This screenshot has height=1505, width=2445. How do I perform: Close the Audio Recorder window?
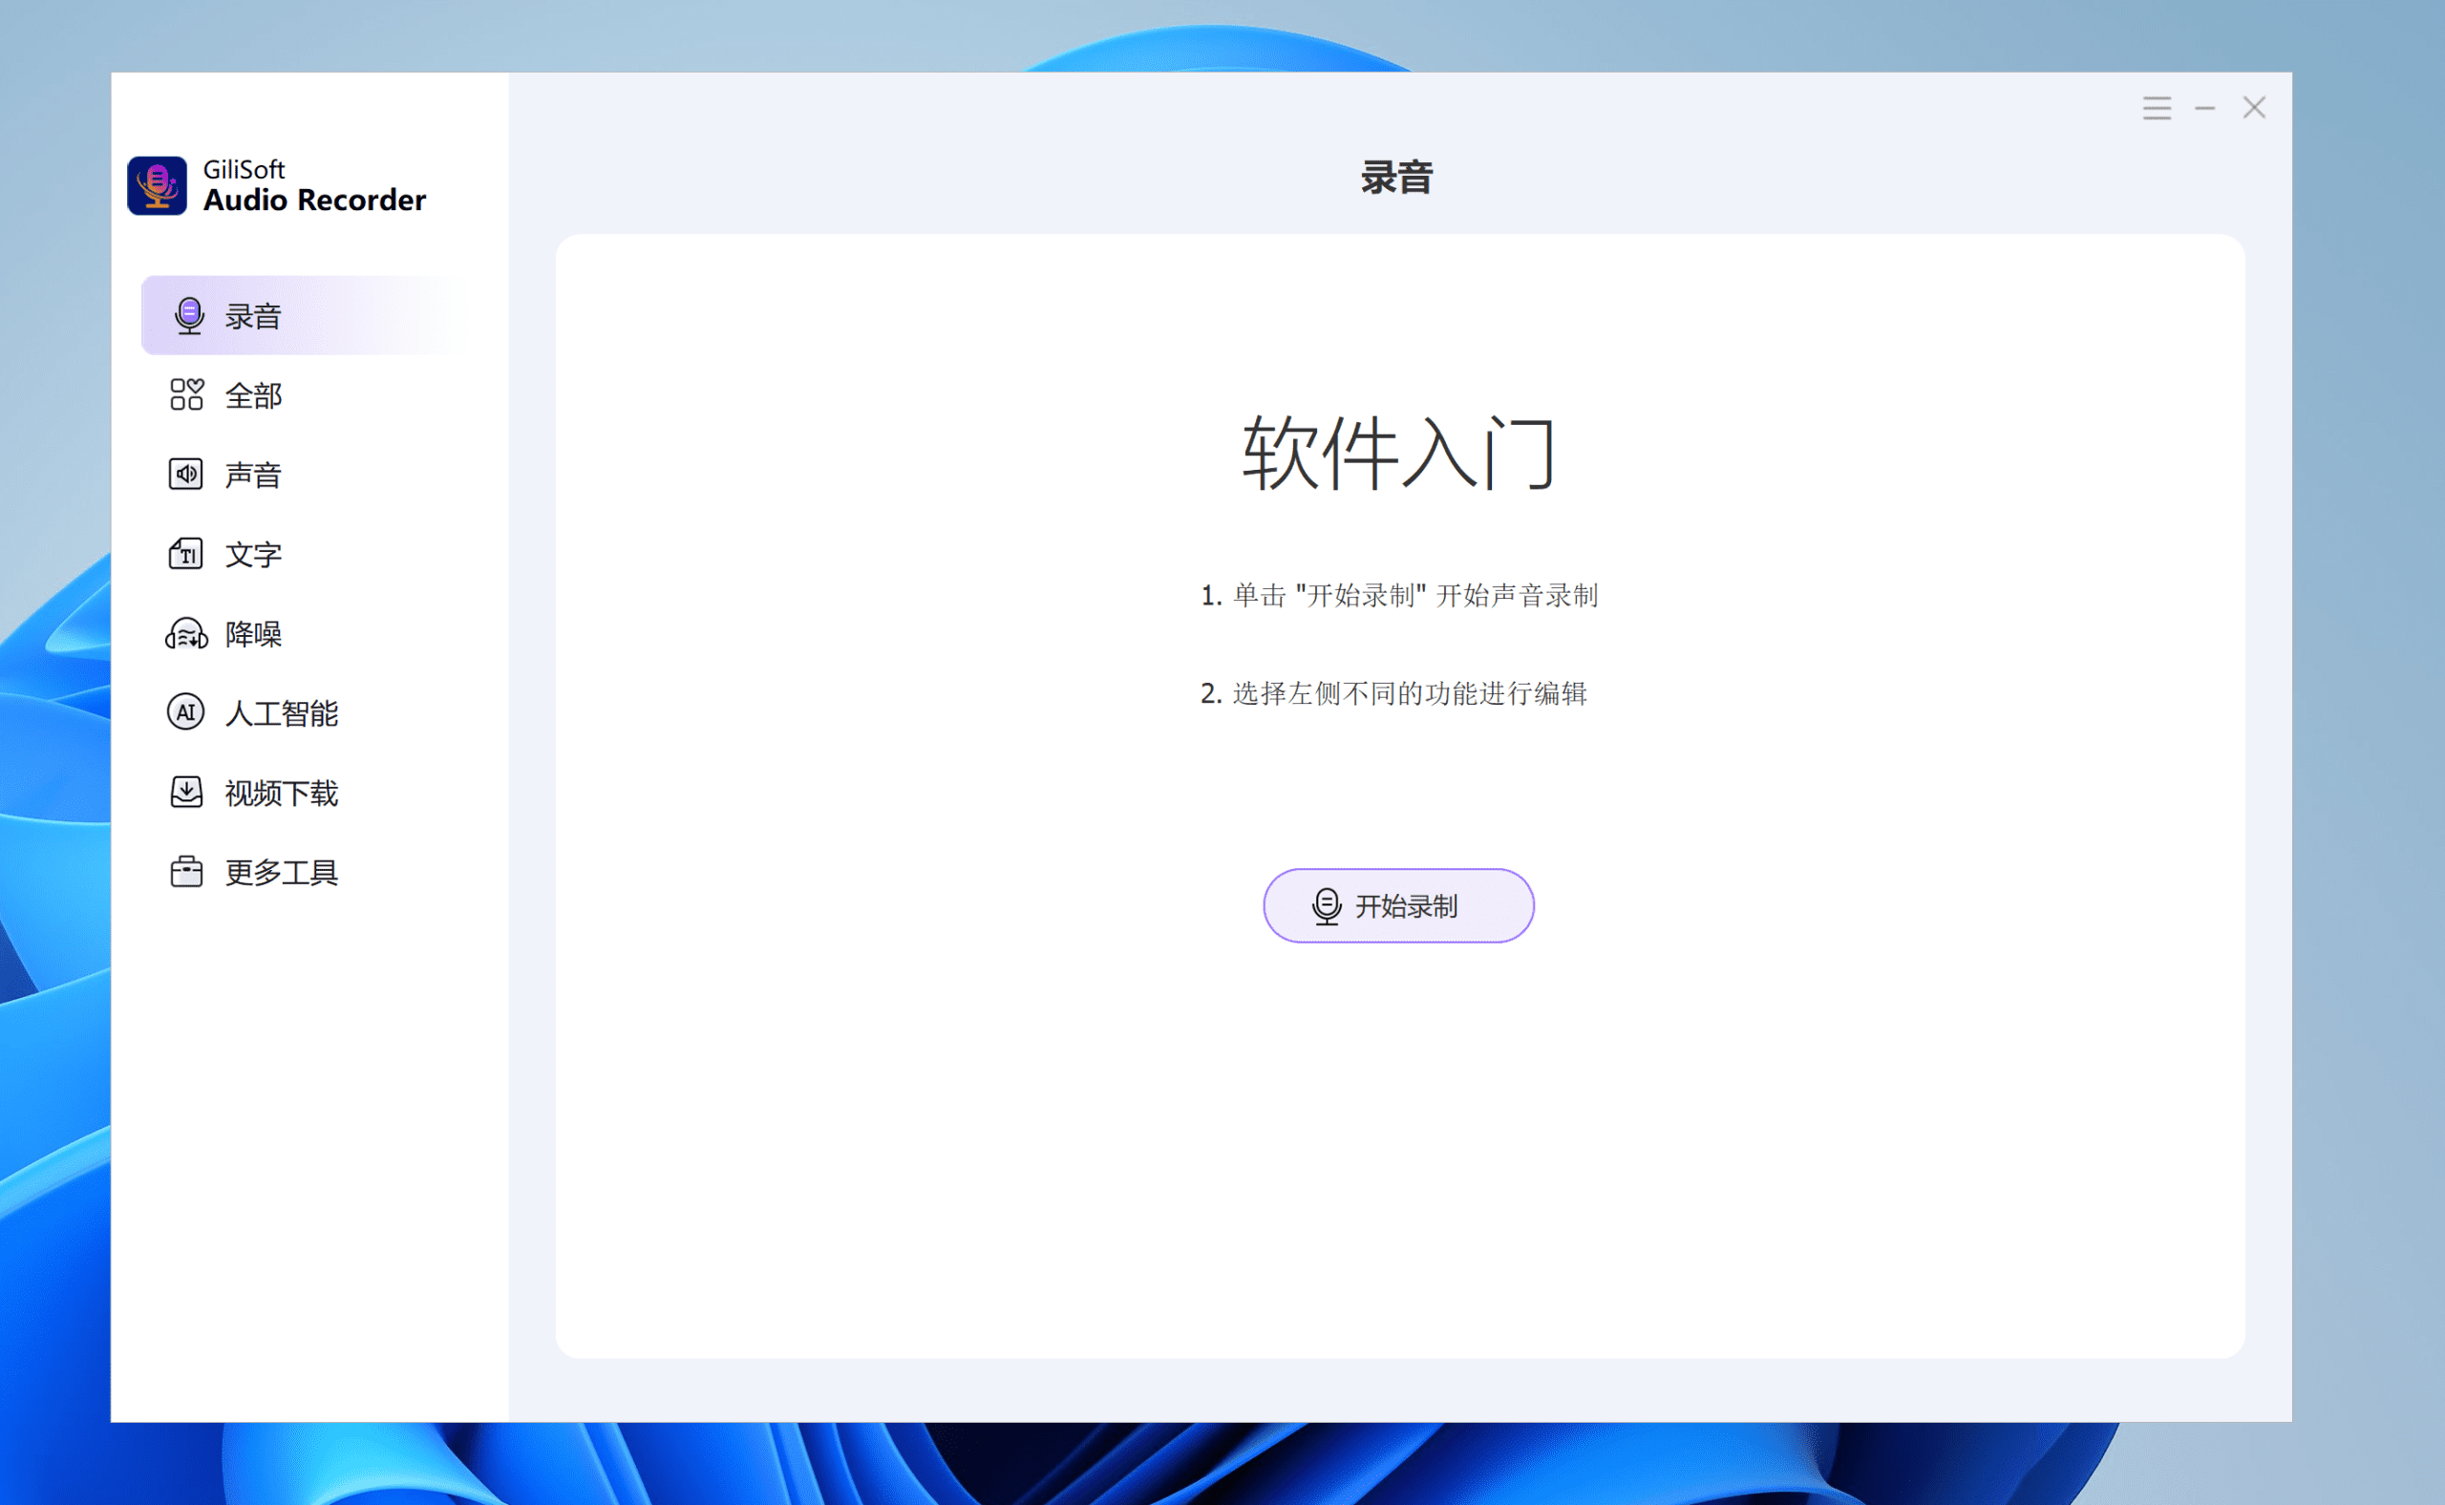click(2254, 108)
